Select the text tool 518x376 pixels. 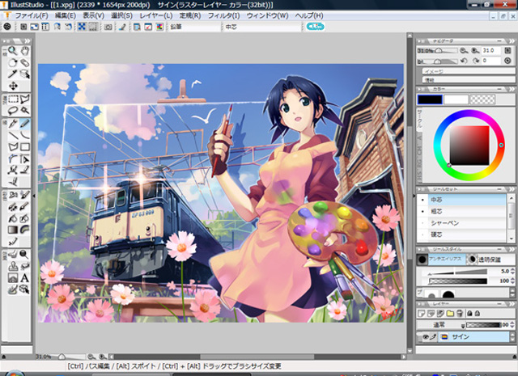(25, 278)
